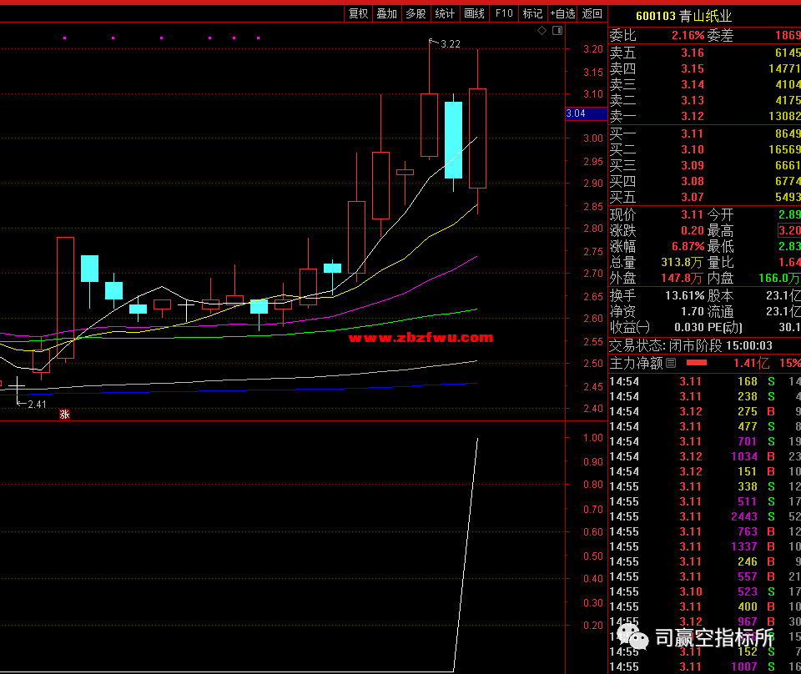The width and height of the screenshot is (801, 674).
Task: Click the 净资 value 1.70
Action: click(x=693, y=311)
